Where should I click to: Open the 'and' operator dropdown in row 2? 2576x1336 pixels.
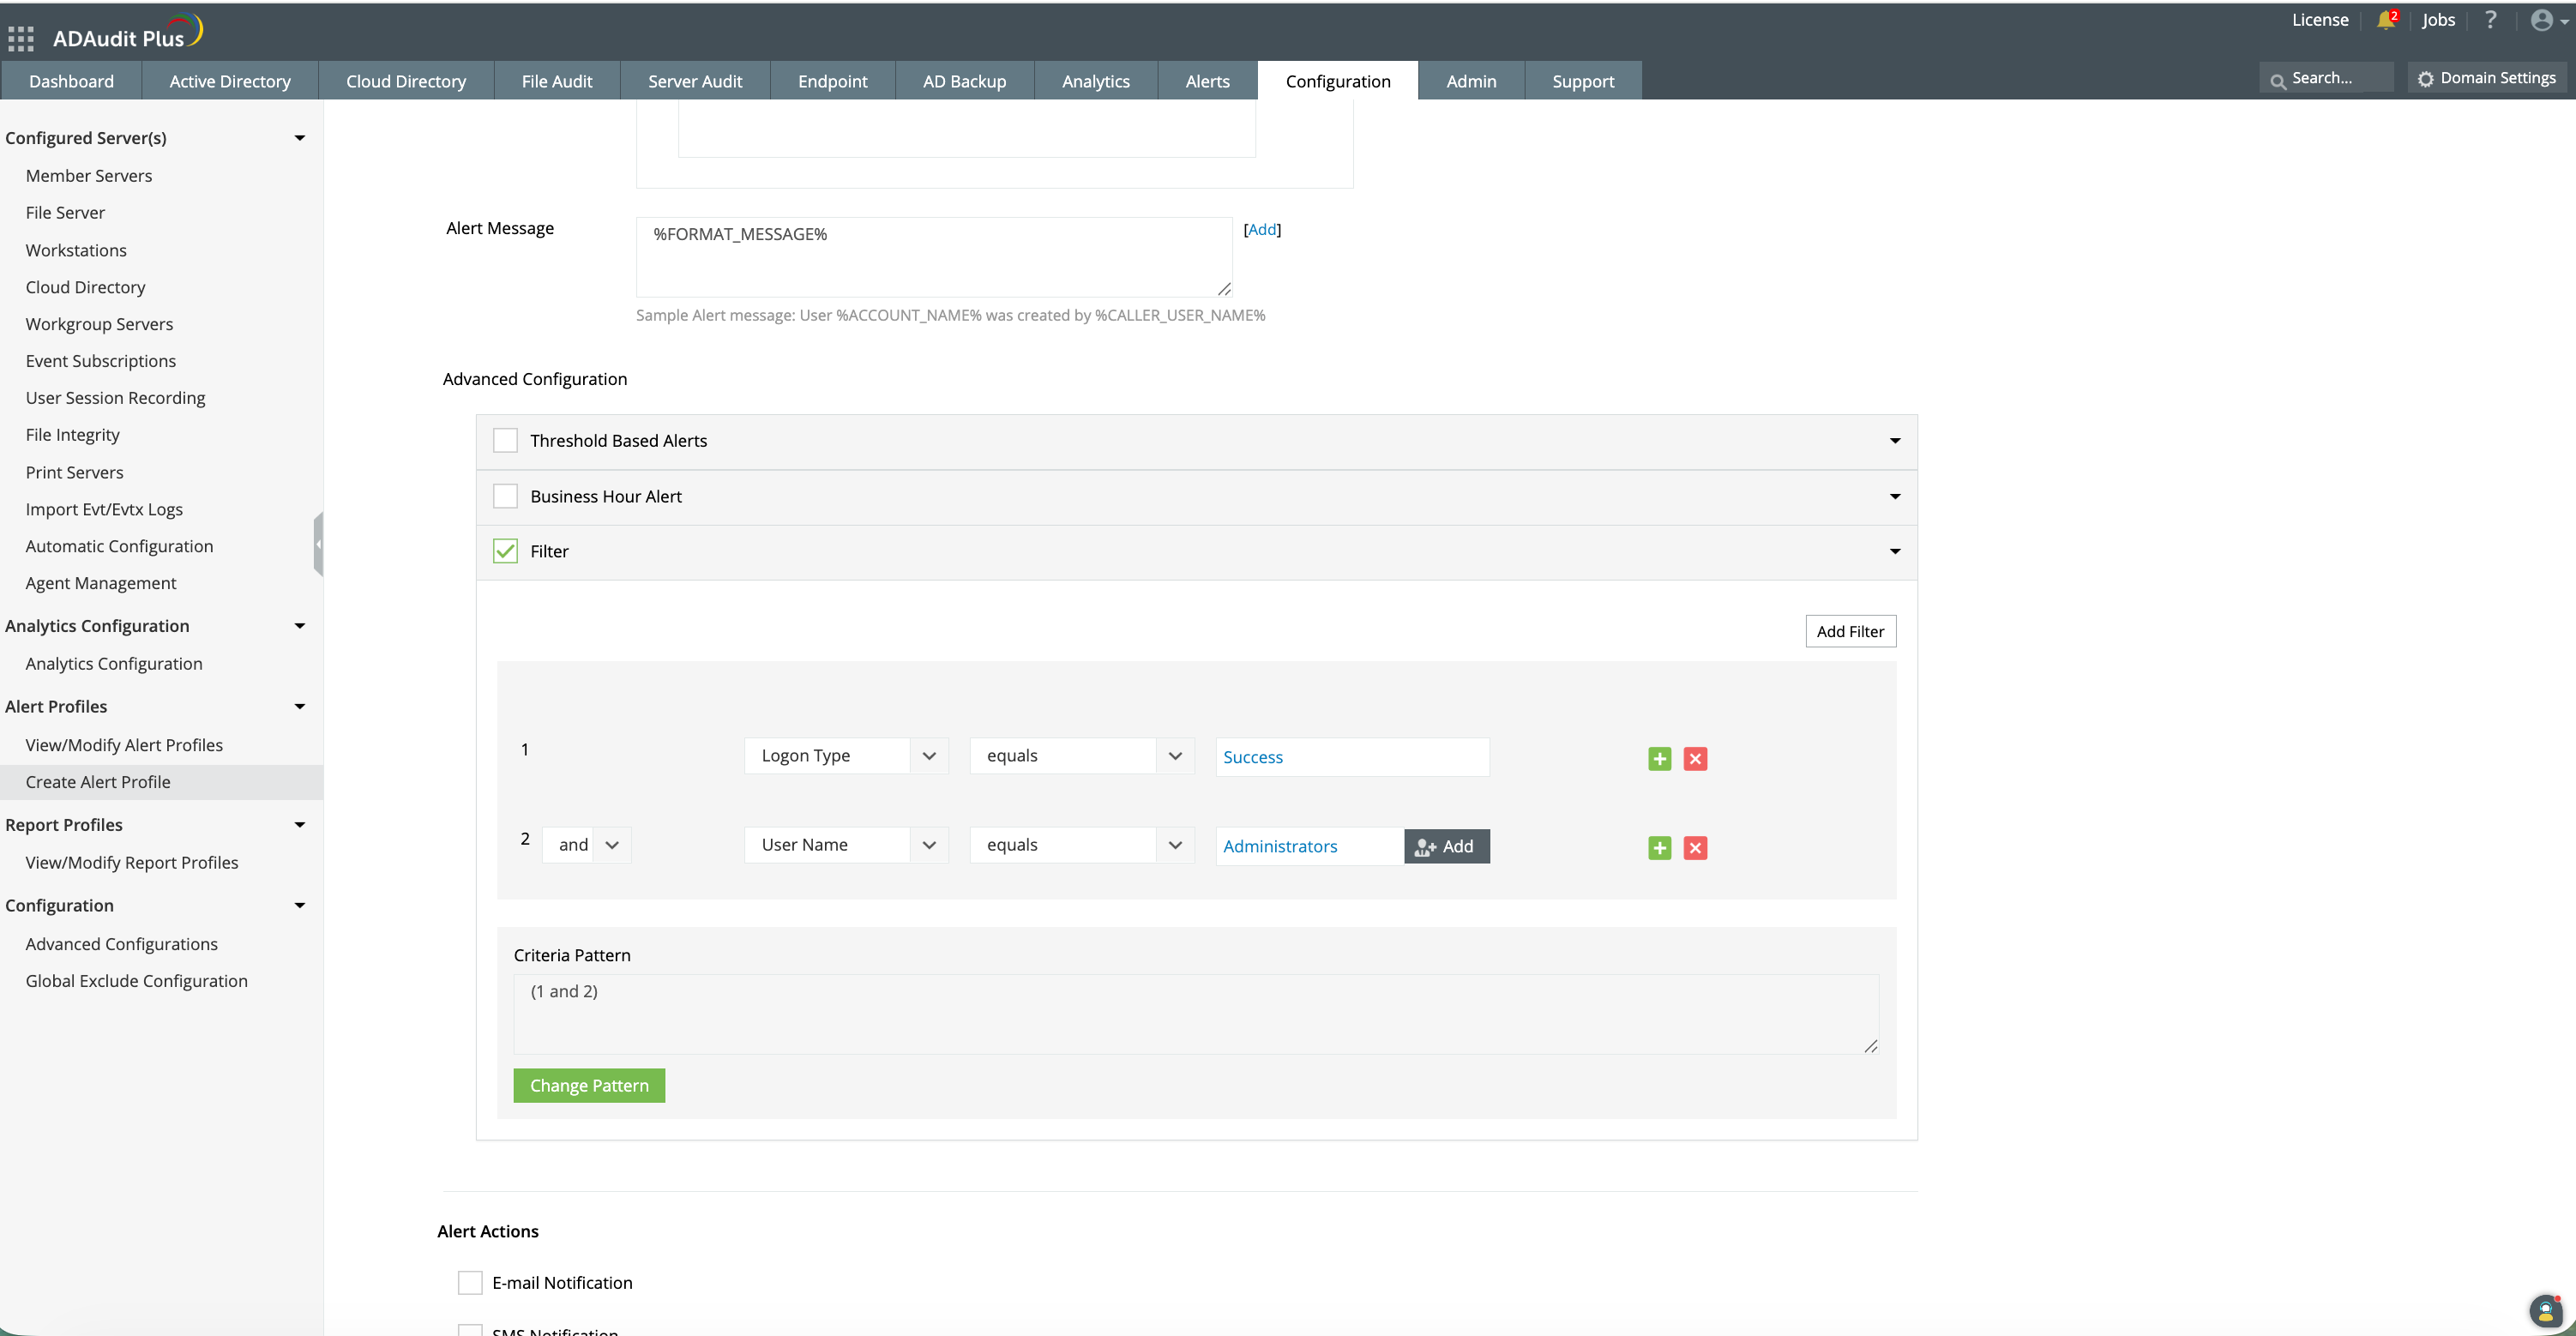coord(587,845)
